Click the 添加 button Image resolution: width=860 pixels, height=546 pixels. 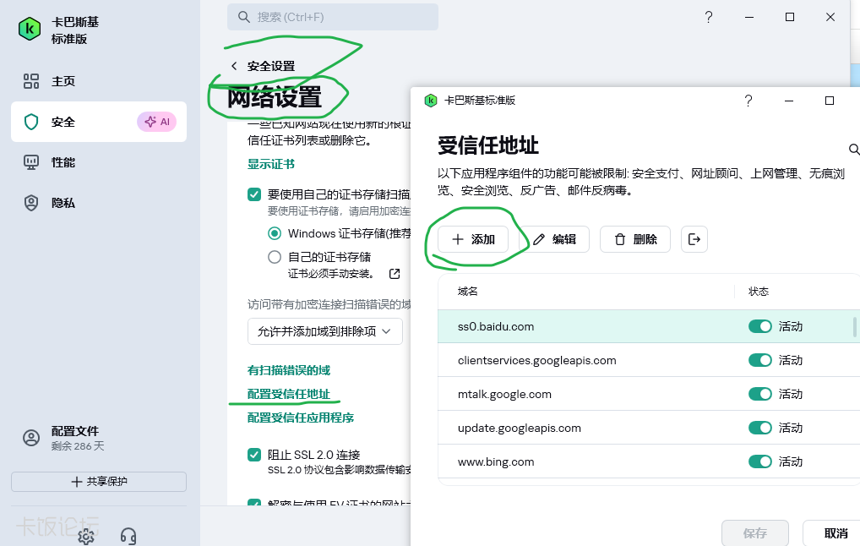point(473,239)
